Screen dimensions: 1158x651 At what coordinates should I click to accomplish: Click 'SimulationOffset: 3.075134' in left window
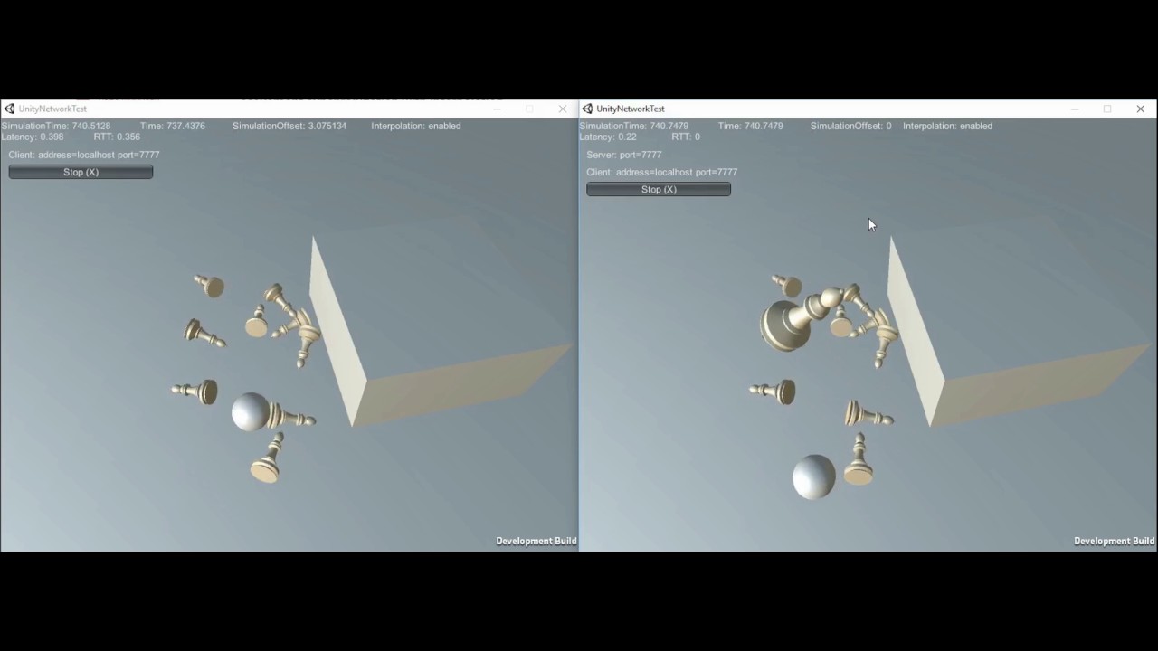coord(289,126)
